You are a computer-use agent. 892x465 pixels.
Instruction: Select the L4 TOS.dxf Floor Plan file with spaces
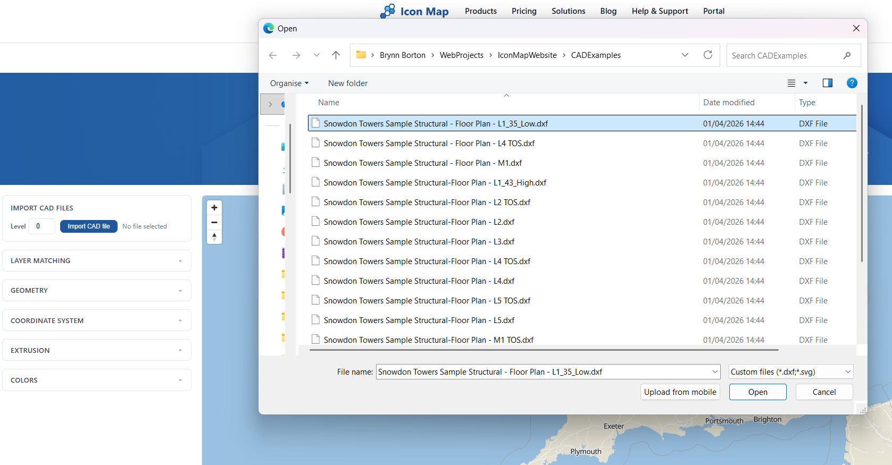click(429, 143)
